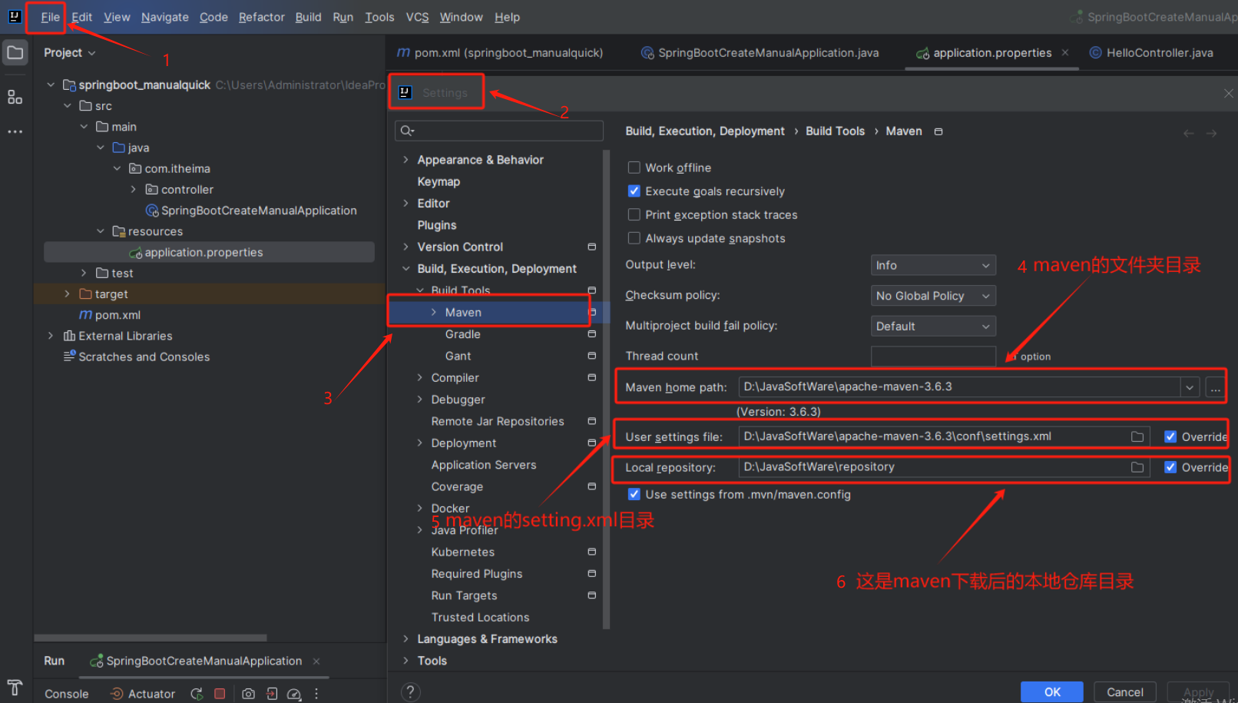Expand Compiler settings node
1238x703 pixels.
[x=419, y=377]
